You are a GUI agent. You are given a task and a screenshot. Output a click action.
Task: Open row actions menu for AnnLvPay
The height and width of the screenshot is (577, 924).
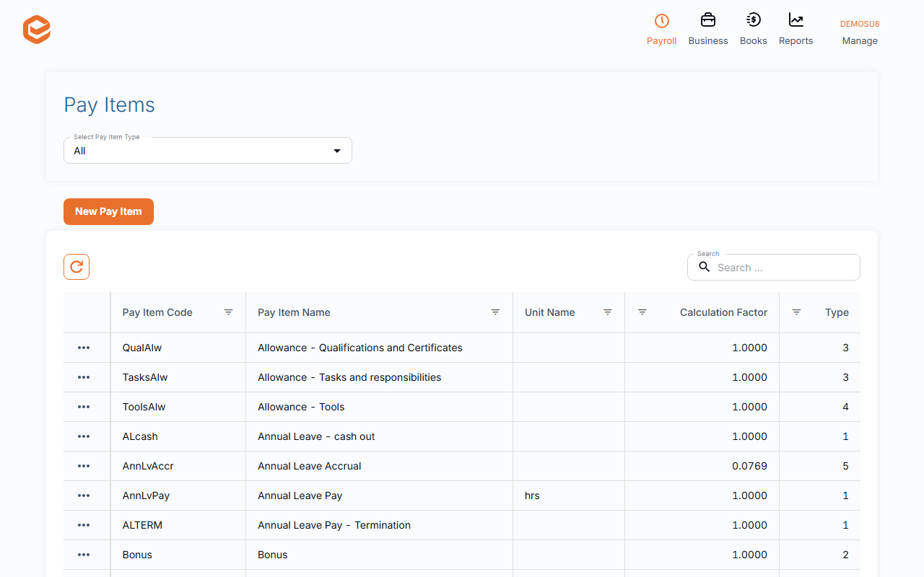[x=84, y=495]
